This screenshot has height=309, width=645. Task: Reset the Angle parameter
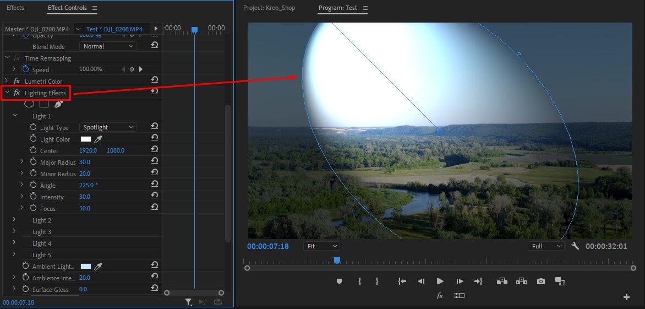[x=155, y=183]
